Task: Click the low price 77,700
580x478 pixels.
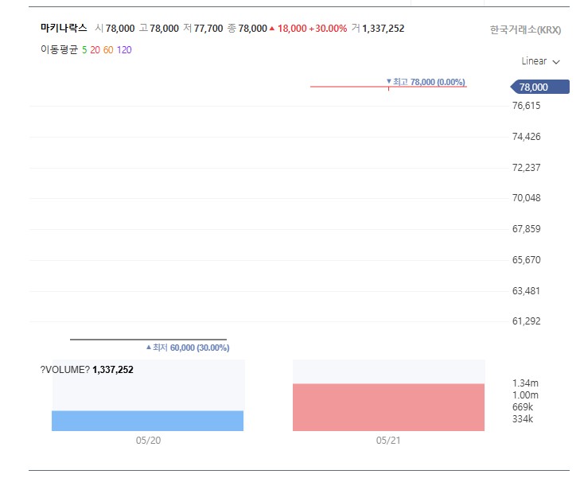Action: click(x=208, y=29)
